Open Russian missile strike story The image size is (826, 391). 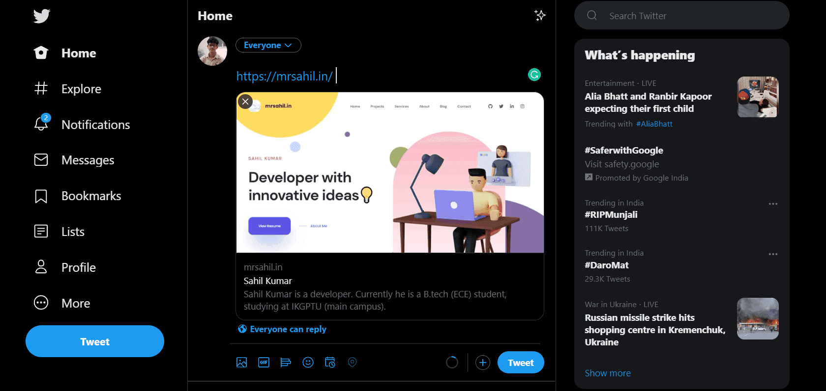pyautogui.click(x=655, y=330)
